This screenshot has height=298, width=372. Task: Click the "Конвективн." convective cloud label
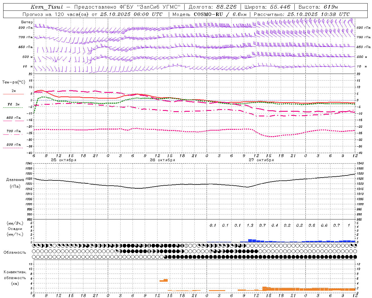tap(15, 272)
